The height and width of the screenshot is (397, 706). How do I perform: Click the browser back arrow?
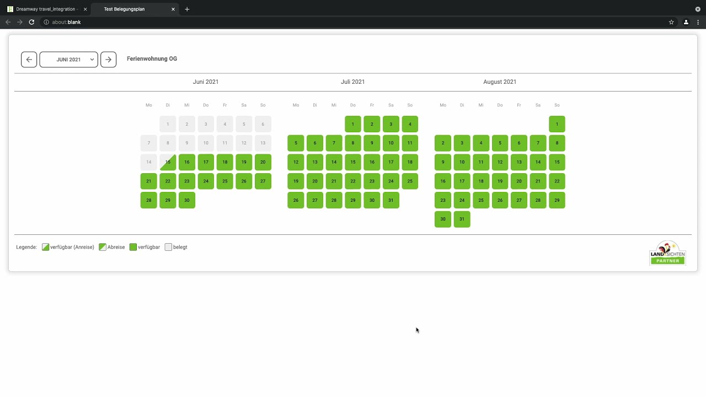click(x=8, y=22)
